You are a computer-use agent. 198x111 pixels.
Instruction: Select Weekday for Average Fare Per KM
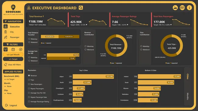[x=29, y=57]
